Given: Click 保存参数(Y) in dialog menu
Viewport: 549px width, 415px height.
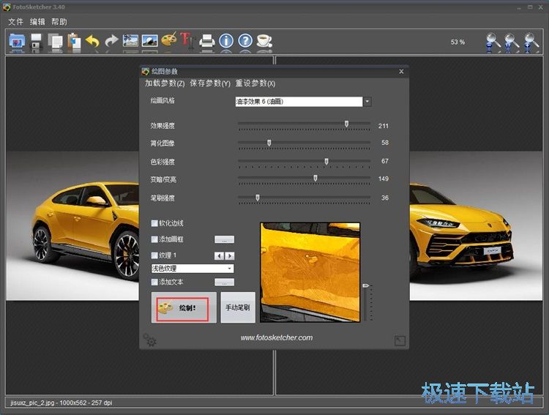Looking at the screenshot, I should pos(210,83).
